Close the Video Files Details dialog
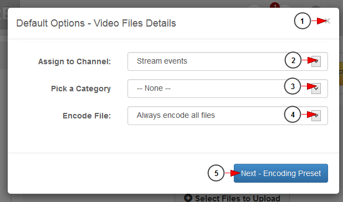Screen dimensions: 343x202 pos(327,21)
